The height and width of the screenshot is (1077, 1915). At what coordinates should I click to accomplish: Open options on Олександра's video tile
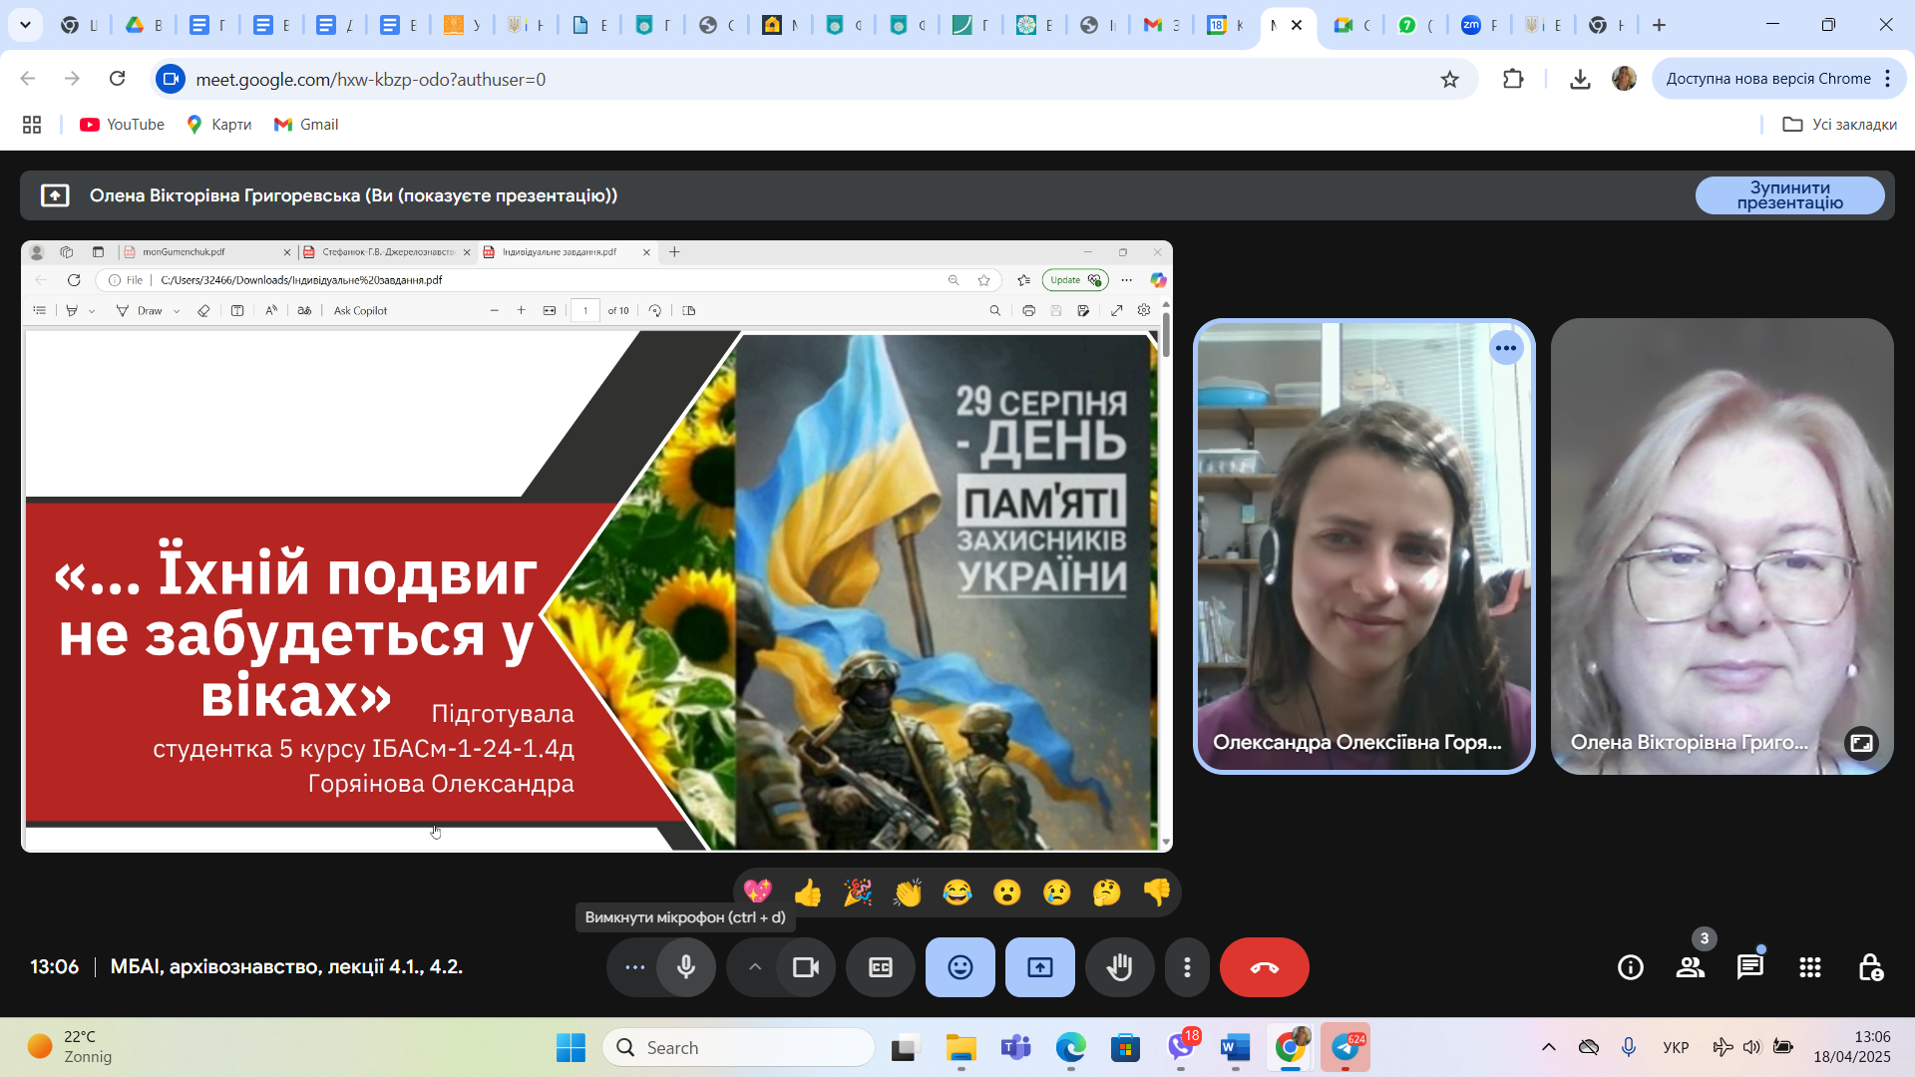[x=1506, y=348]
